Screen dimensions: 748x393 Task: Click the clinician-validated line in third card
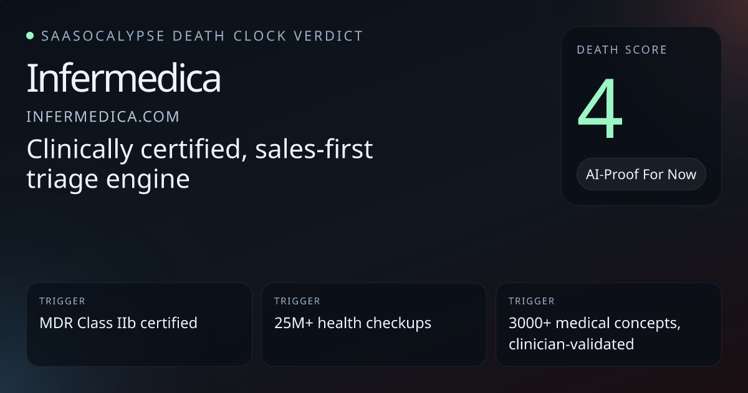(571, 343)
